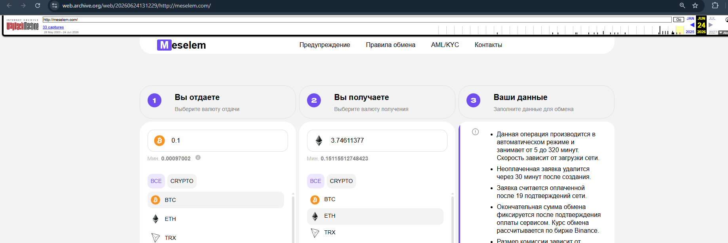
Task: Click the give amount input showing 0.1
Action: 218,141
